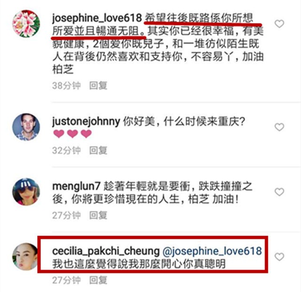Like menglun7's comment via heart icon
The image size is (301, 292).
click(279, 192)
